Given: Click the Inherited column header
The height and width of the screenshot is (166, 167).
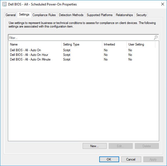Looking at the screenshot, I should click(114, 44).
